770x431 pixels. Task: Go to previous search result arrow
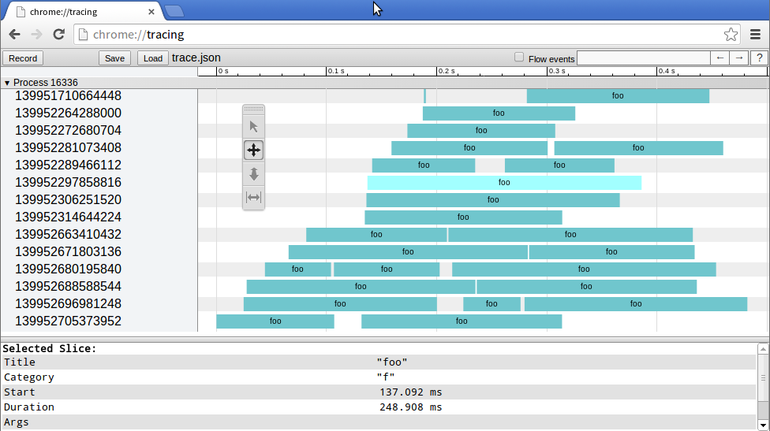(x=720, y=58)
